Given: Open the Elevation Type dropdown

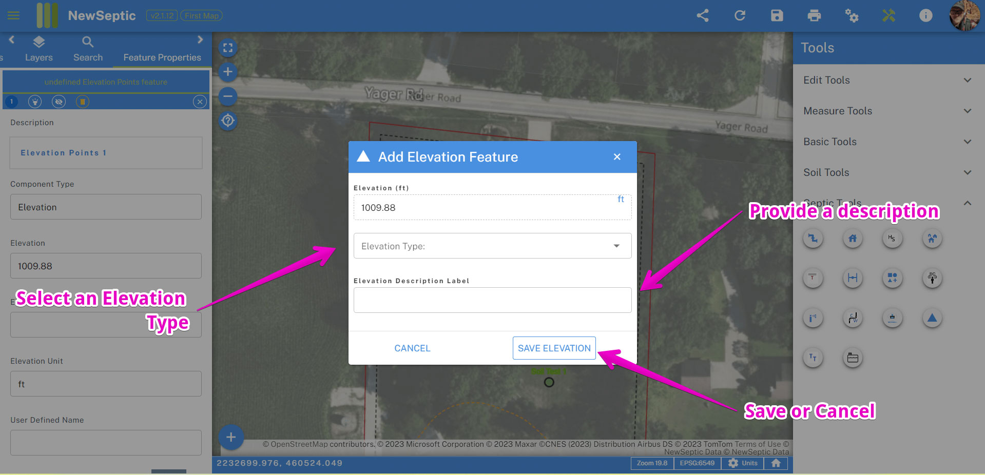Looking at the screenshot, I should click(x=492, y=246).
